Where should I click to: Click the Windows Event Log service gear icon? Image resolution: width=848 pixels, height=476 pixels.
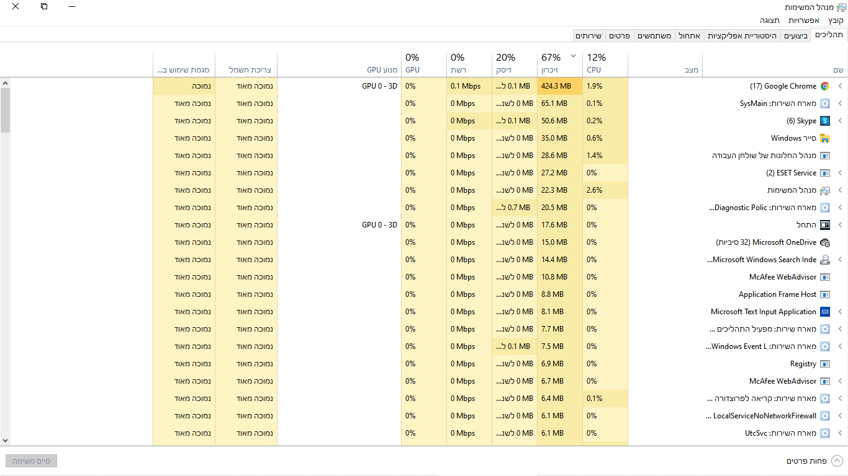(825, 346)
